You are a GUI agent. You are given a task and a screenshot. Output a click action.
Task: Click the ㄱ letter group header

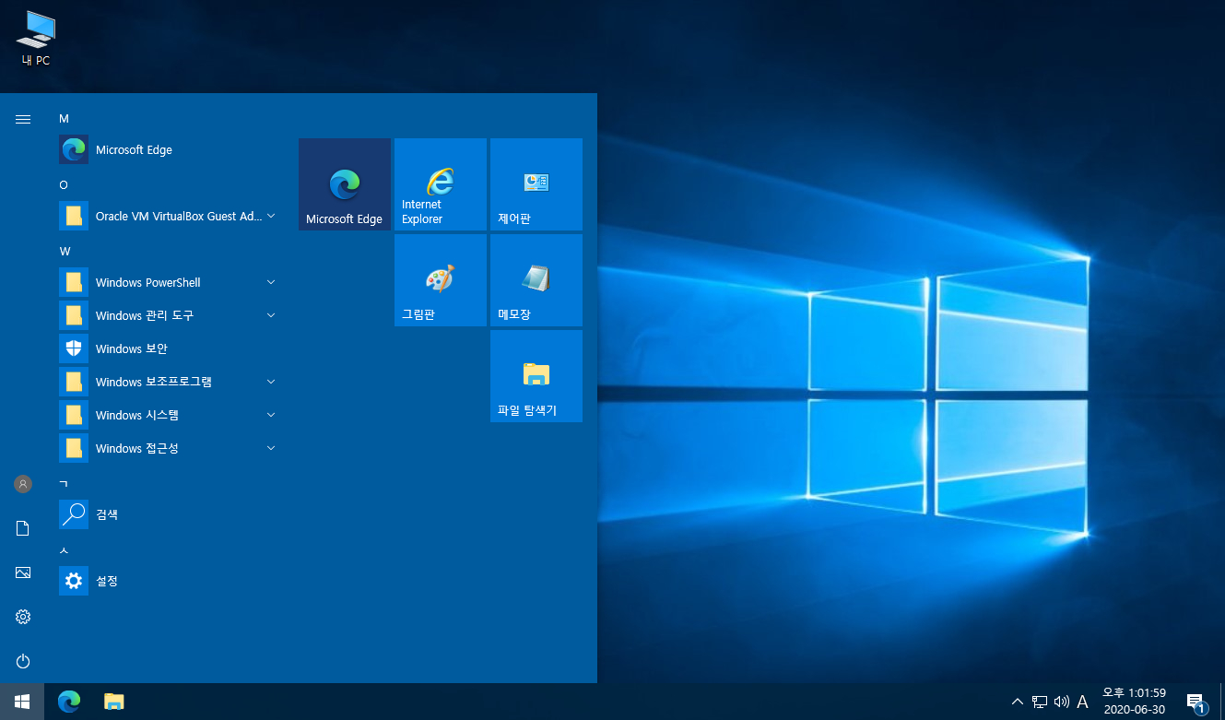(x=64, y=483)
